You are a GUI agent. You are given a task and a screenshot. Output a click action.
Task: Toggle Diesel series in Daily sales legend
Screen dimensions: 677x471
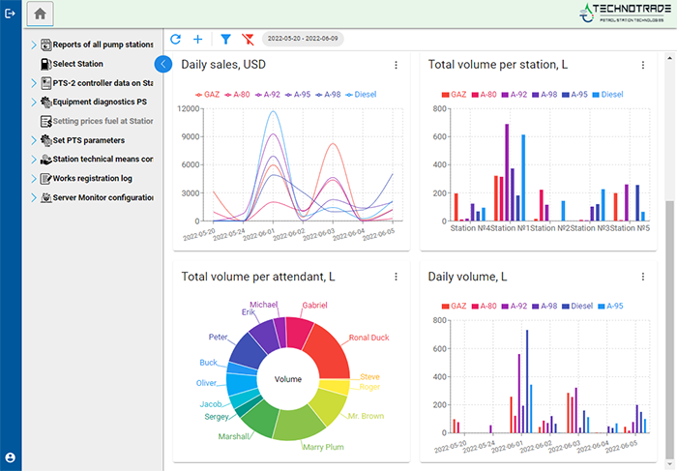(x=361, y=95)
